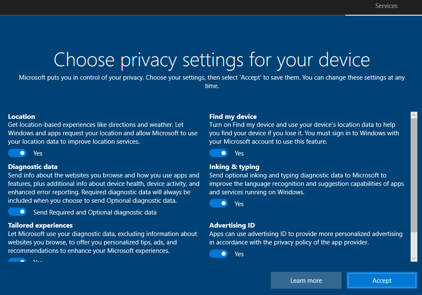Toggle the partially visible Tailored experiences switch
The image size is (422, 295).
[x=17, y=260]
